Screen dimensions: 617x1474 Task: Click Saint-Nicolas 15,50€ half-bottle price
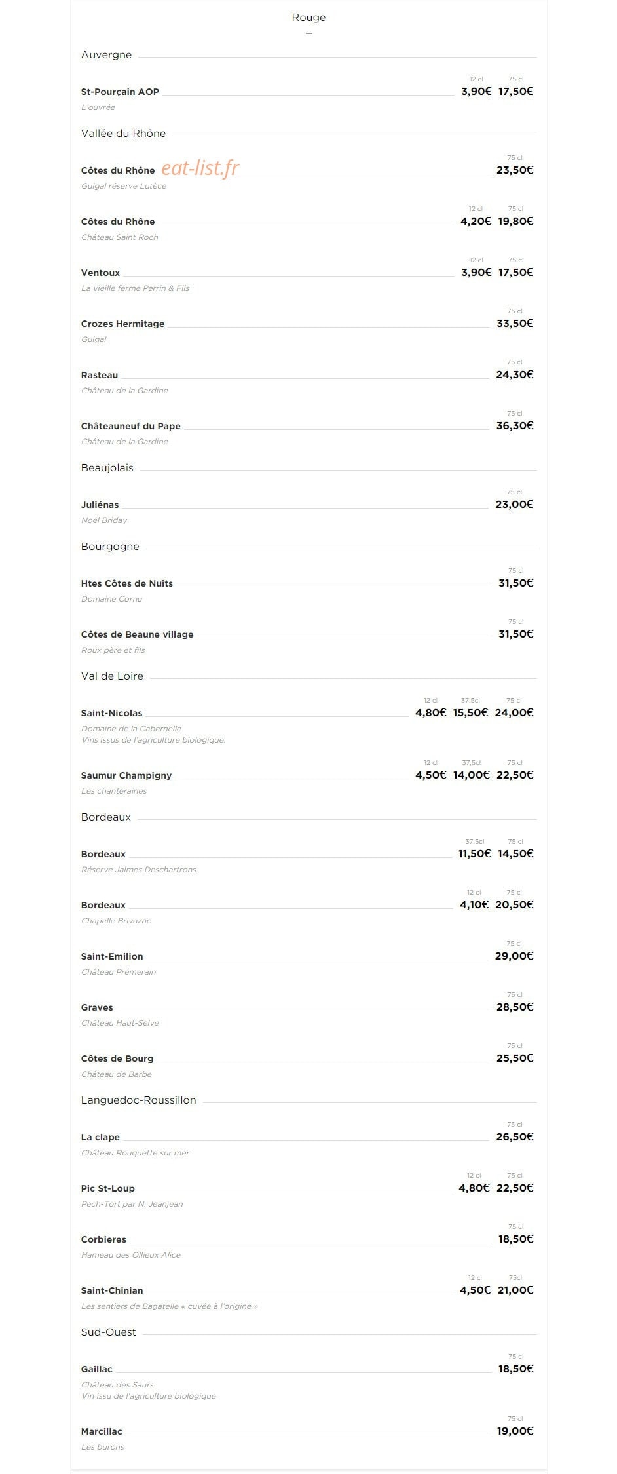[x=470, y=712]
